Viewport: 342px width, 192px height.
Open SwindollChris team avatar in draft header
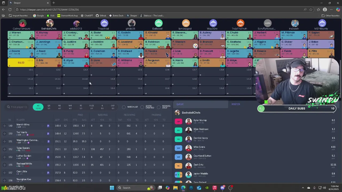pos(50,23)
